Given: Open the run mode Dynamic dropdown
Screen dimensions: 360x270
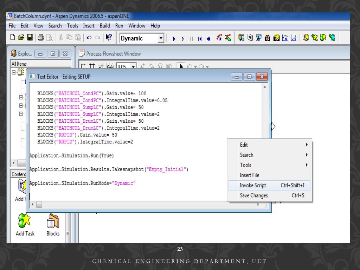Looking at the screenshot, I should tap(161, 38).
